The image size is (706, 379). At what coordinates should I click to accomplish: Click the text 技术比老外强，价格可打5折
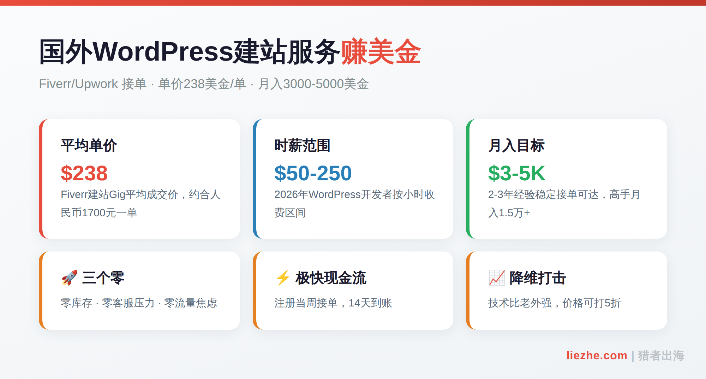pyautogui.click(x=554, y=303)
